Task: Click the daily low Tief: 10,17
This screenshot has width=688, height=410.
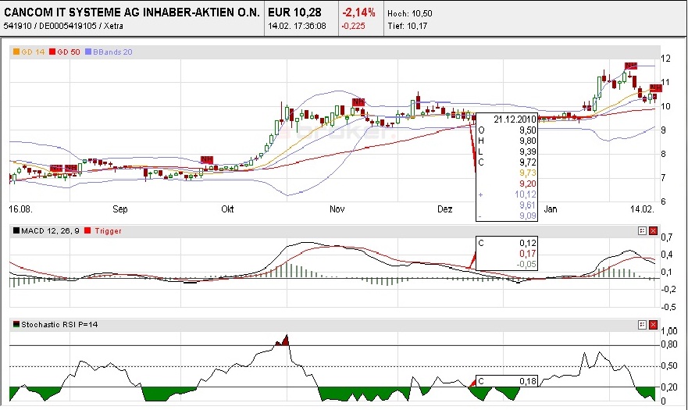Action: [407, 26]
